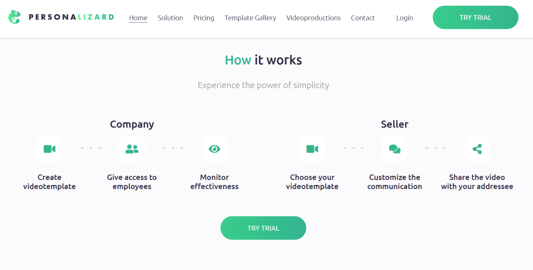Open the Videoproductions page
The image size is (533, 270).
[314, 18]
